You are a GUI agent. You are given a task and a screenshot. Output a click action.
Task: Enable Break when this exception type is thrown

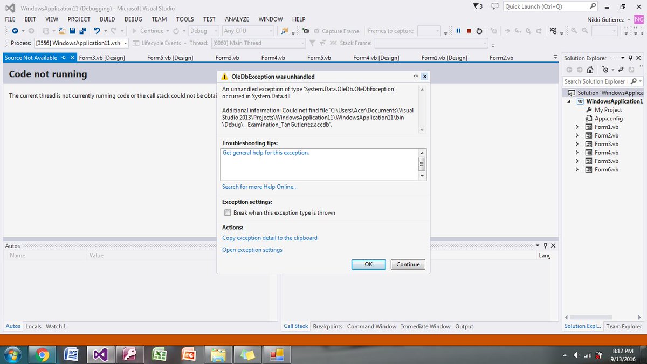[x=228, y=212]
